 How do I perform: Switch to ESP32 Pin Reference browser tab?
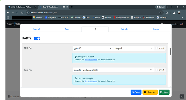tap(21, 7)
